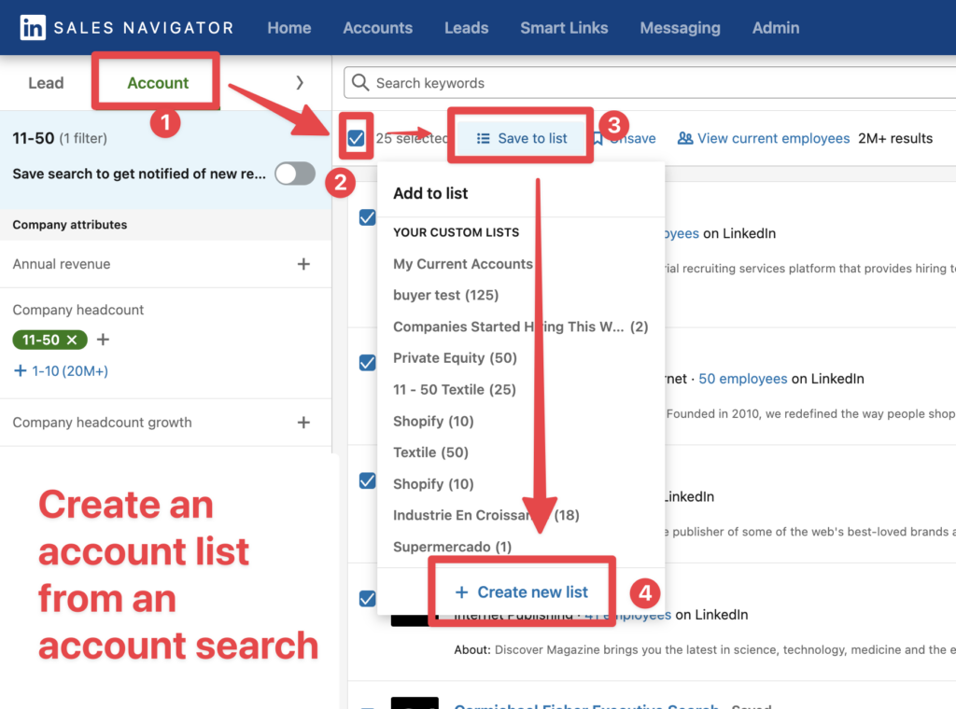Click the Unsave button
This screenshot has width=956, height=709.
coord(624,138)
